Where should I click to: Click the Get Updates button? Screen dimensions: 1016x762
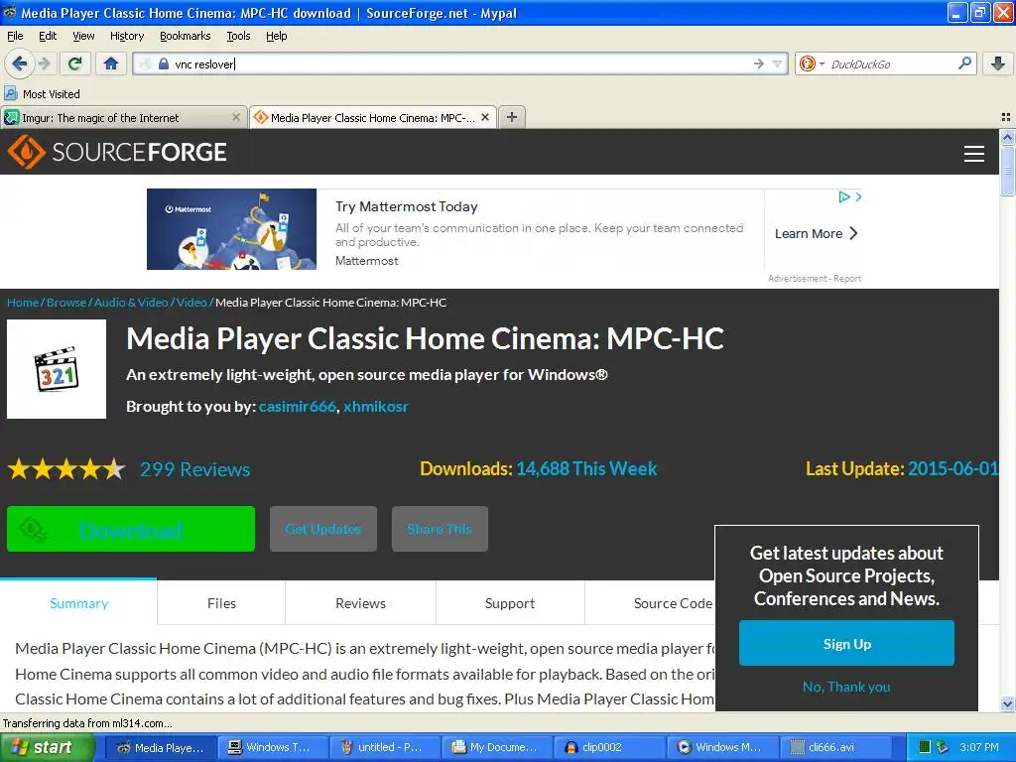[x=323, y=529]
